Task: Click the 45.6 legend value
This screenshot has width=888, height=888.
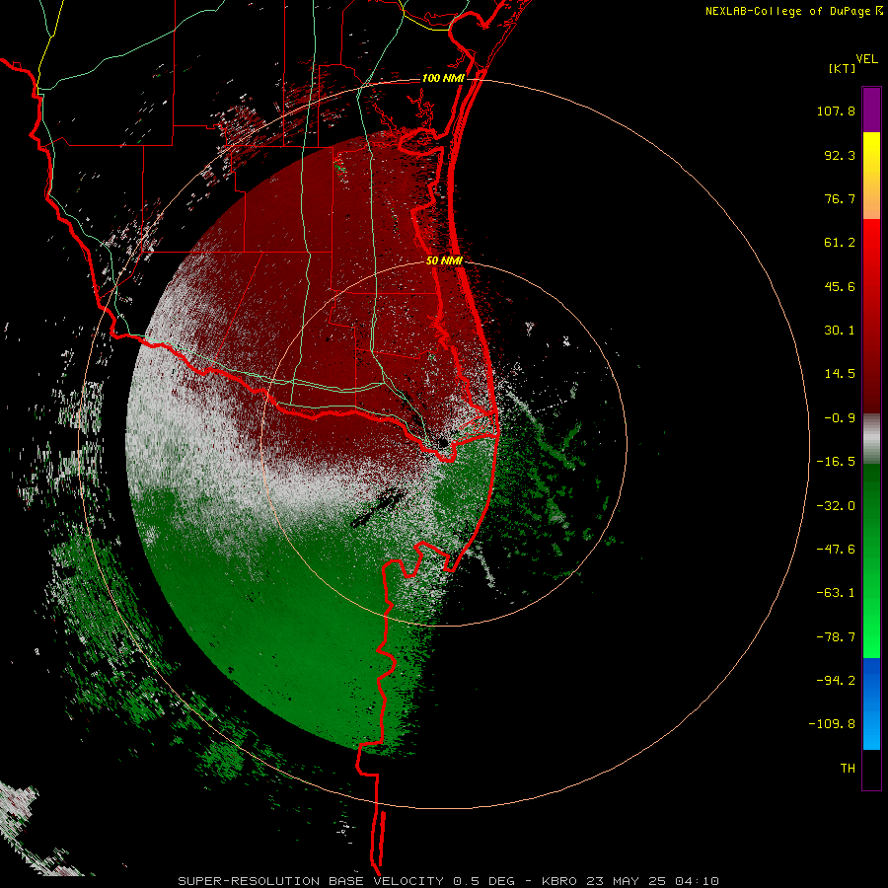Action: click(x=840, y=286)
